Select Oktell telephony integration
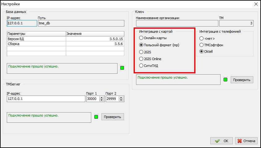This screenshot has width=261, height=148. click(202, 51)
